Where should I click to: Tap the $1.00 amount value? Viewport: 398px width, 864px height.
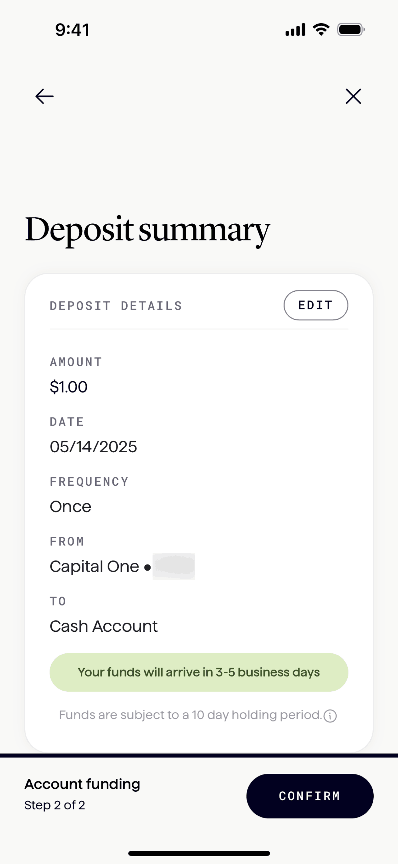69,387
